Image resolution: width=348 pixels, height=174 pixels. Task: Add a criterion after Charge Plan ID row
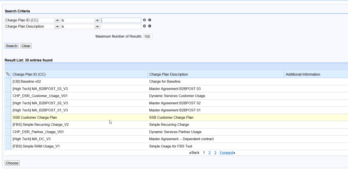145,20
